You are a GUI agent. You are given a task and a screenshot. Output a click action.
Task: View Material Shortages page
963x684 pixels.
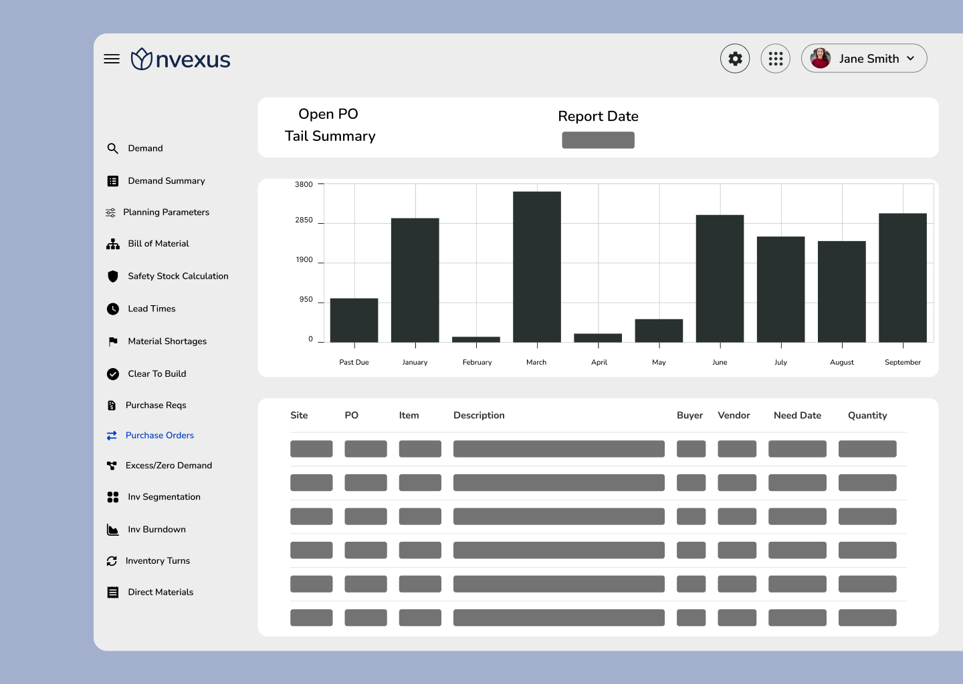[167, 341]
